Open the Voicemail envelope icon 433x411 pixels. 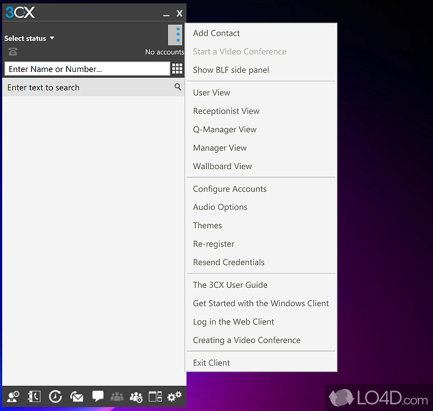point(76,396)
